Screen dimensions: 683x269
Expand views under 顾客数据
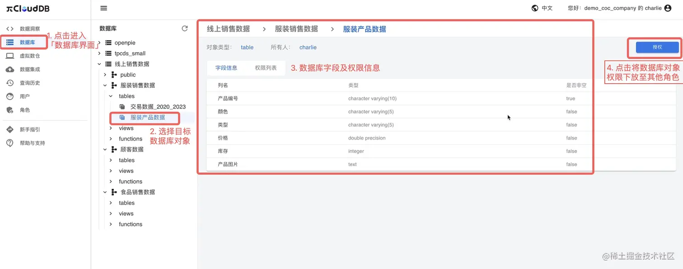click(111, 171)
